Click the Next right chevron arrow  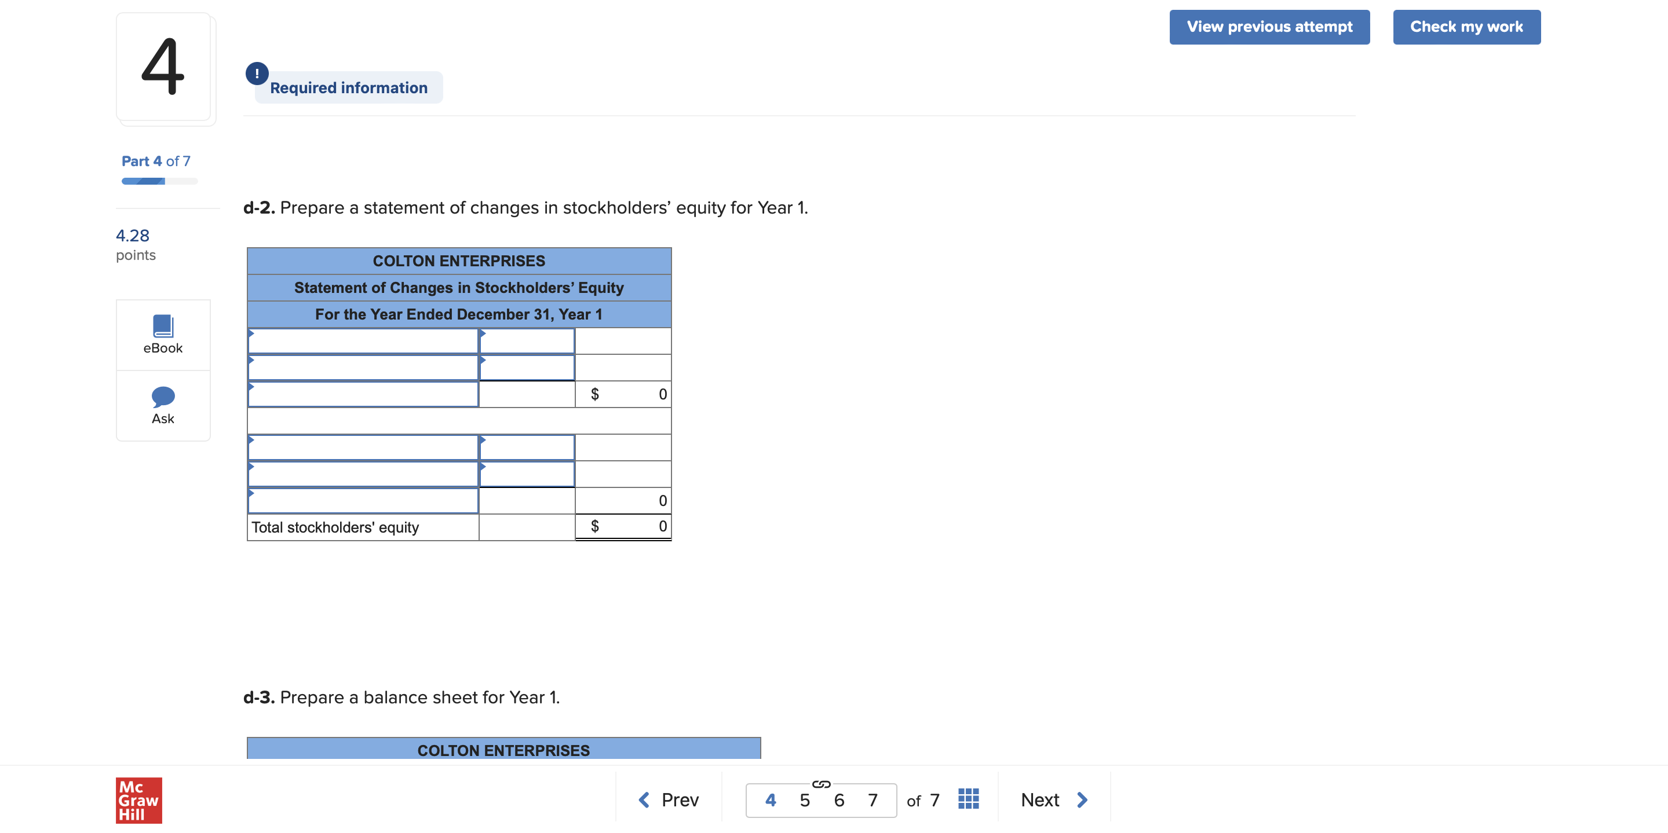(x=1082, y=799)
